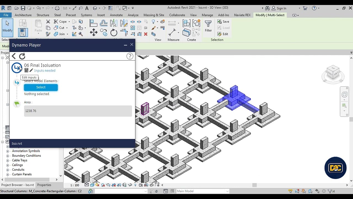This screenshot has width=353, height=199.
Task: Click the Area output field 1238.76
Action: [x=78, y=111]
